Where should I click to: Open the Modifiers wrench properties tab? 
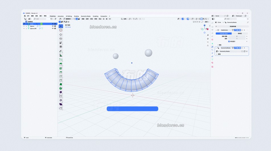click(x=212, y=47)
